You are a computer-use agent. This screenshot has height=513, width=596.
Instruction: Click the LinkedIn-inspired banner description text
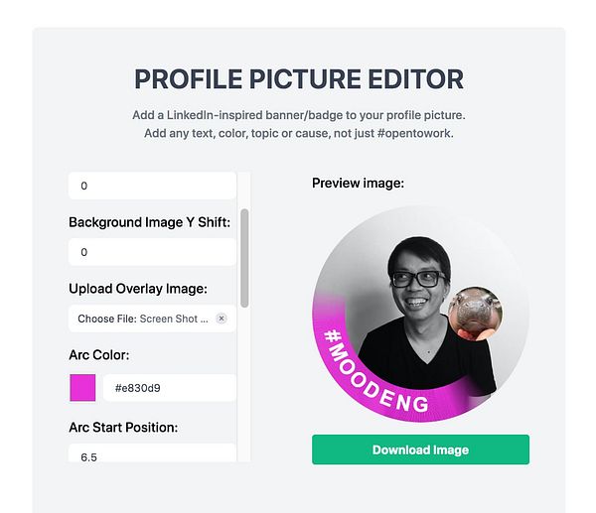(x=298, y=115)
